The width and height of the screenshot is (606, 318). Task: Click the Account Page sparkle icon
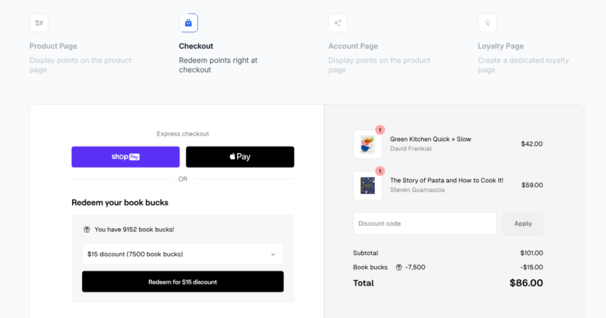338,23
